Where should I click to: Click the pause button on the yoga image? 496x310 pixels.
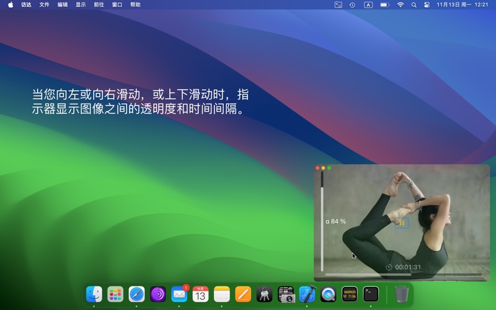402,223
